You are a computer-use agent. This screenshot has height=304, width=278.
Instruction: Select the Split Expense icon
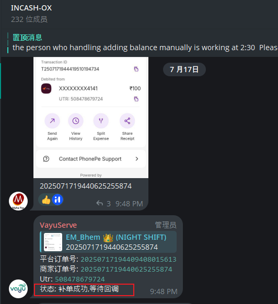pos(101,121)
